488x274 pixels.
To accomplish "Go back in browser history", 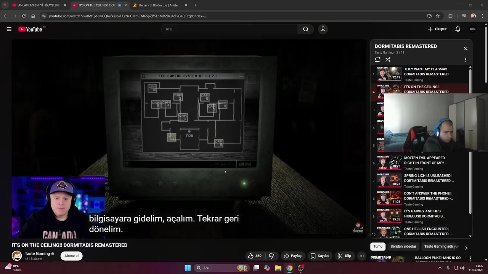I will pyautogui.click(x=5, y=16).
